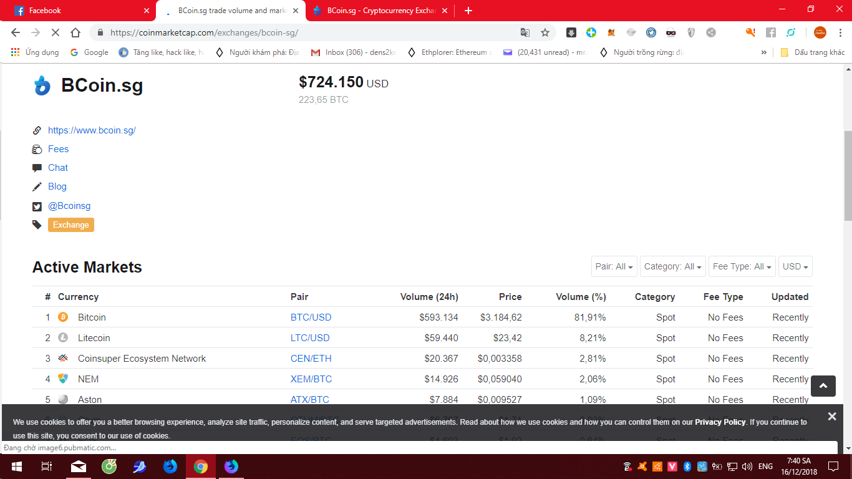This screenshot has height=479, width=852.
Task: Open the LTC/USD market pair
Action: point(310,338)
